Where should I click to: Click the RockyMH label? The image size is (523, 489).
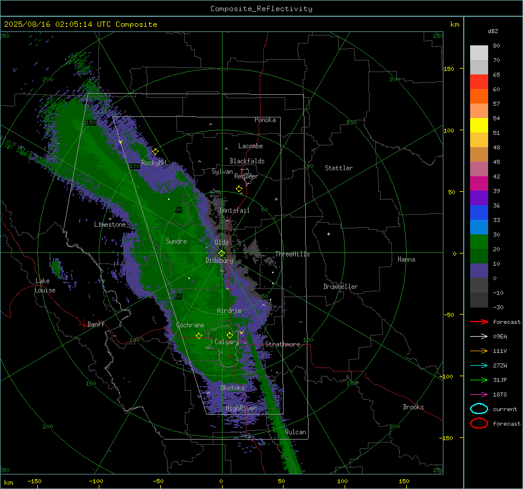(153, 163)
